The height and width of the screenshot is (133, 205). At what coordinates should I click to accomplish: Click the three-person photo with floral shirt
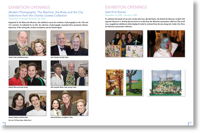coord(69,73)
